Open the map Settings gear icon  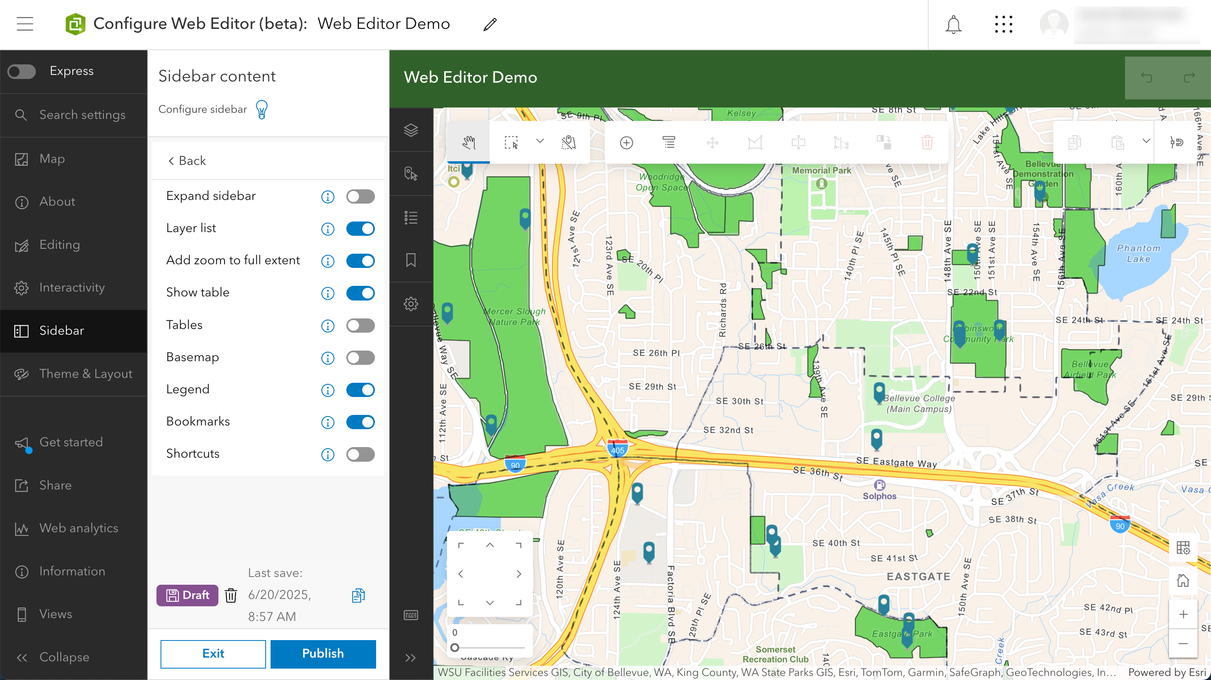tap(412, 304)
